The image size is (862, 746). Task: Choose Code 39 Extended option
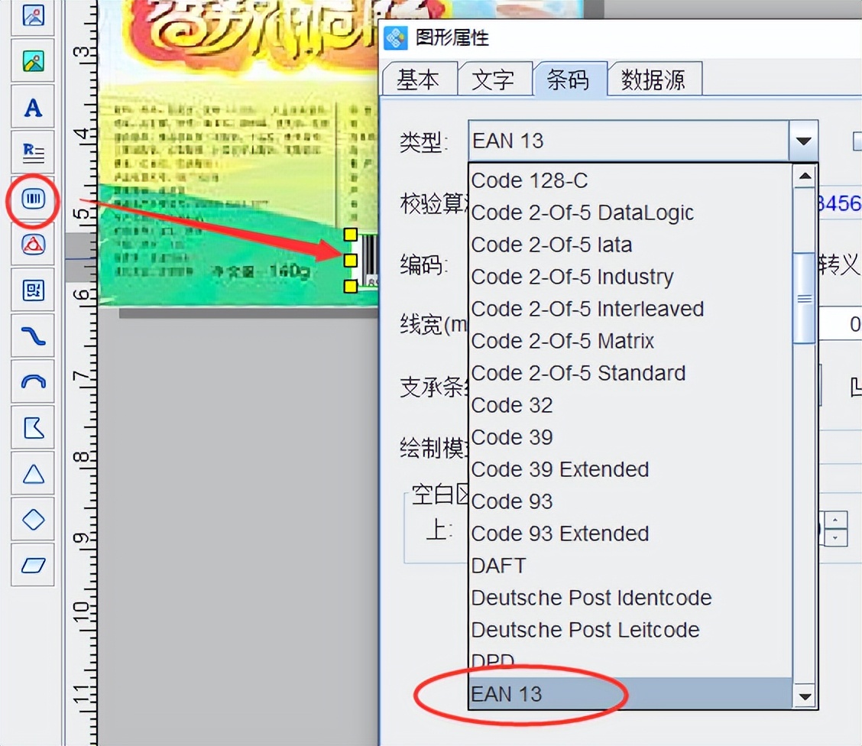pos(630,469)
